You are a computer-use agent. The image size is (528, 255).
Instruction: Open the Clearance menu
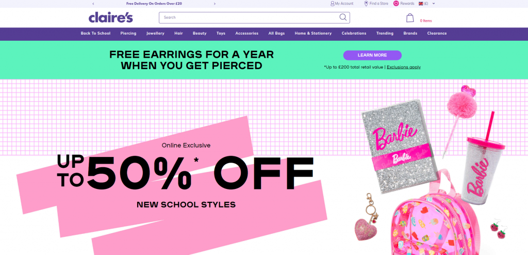click(x=437, y=34)
